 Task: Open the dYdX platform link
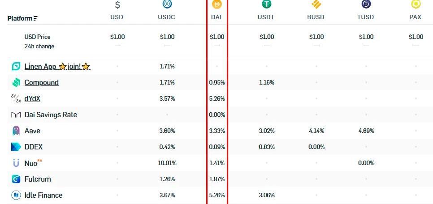tap(35, 98)
